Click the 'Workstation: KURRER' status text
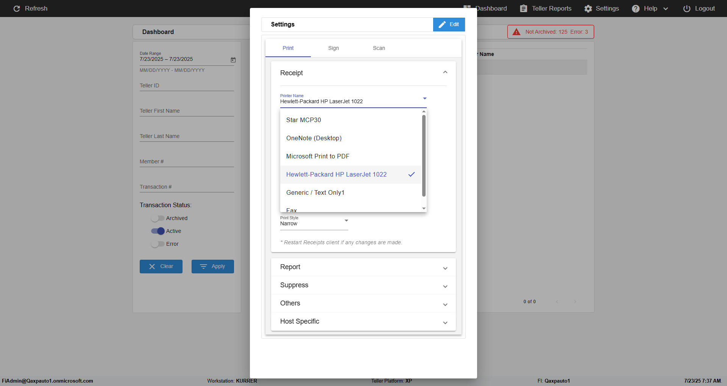Image resolution: width=727 pixels, height=386 pixels. 232,381
